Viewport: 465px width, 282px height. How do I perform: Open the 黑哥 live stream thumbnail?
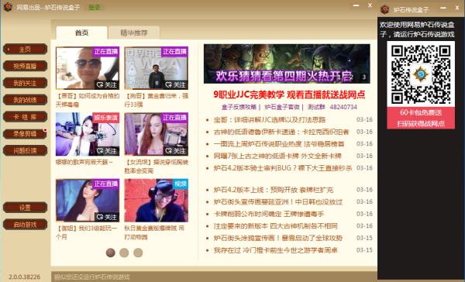87,68
